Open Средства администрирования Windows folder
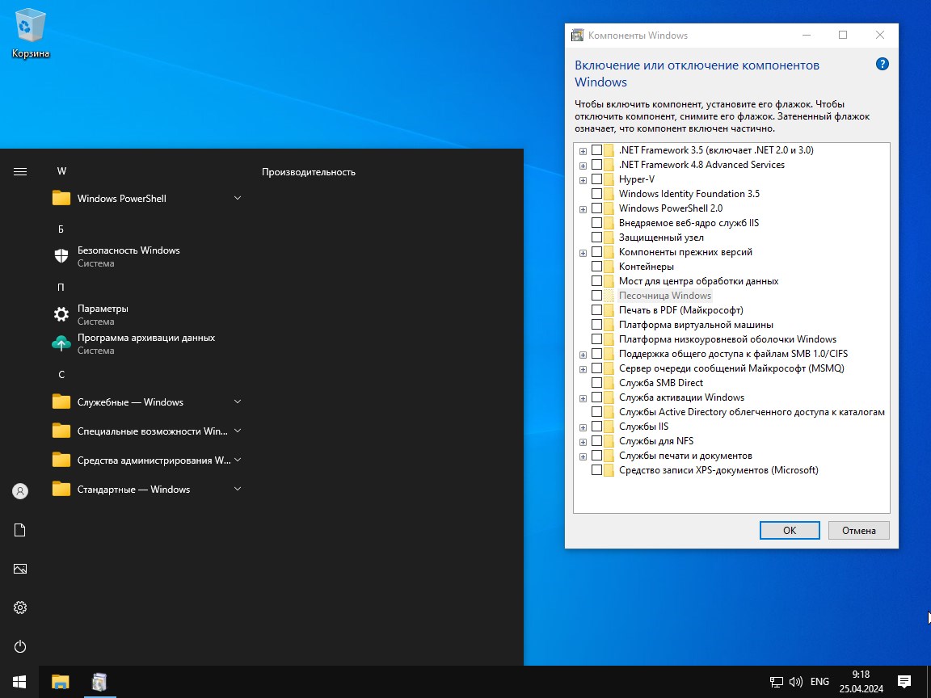The image size is (931, 698). [x=145, y=460]
